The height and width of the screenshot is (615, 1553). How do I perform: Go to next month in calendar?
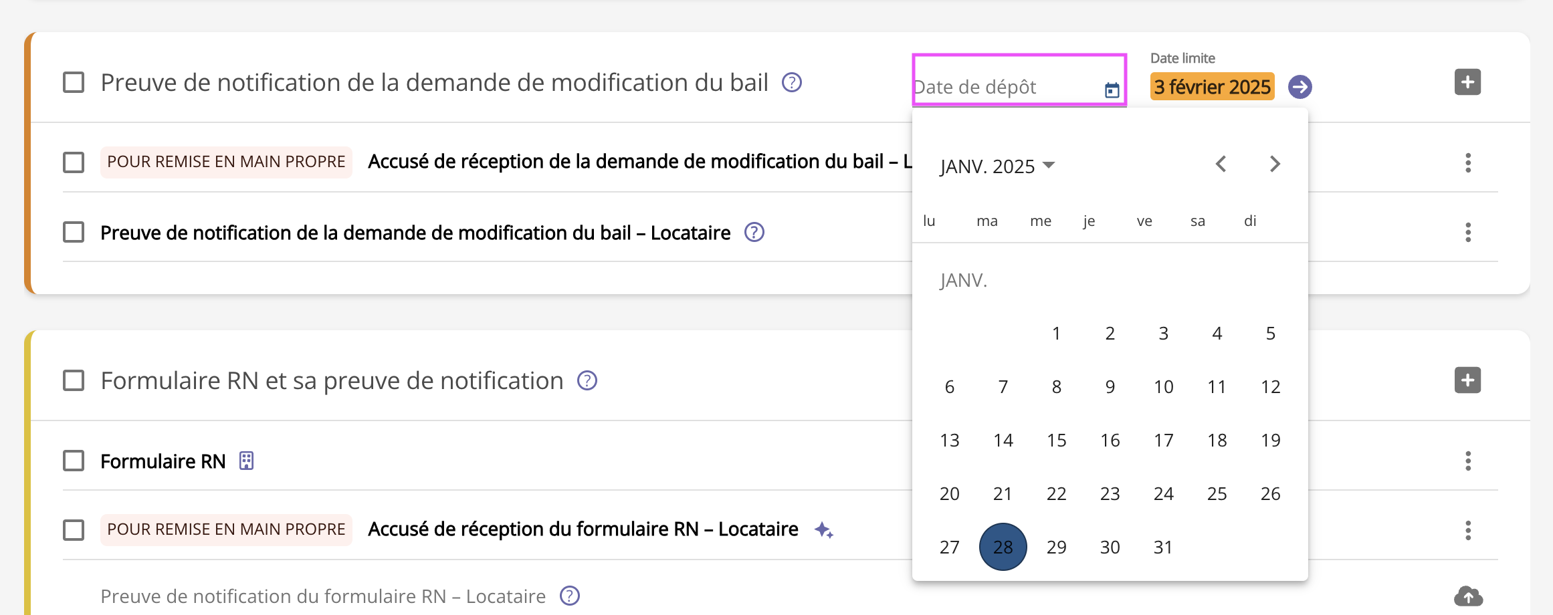click(x=1274, y=164)
